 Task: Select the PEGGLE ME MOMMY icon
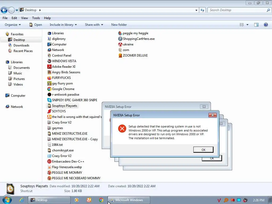tap(49, 173)
